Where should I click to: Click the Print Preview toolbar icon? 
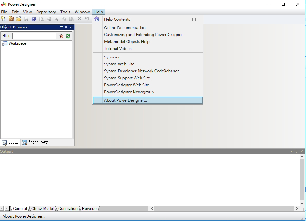[x=41, y=19]
